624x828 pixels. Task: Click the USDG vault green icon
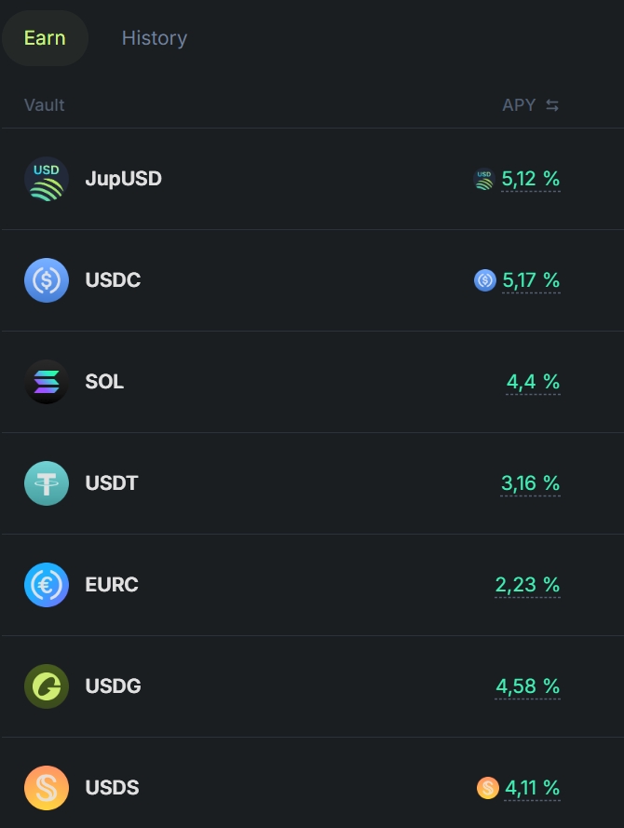(x=47, y=685)
